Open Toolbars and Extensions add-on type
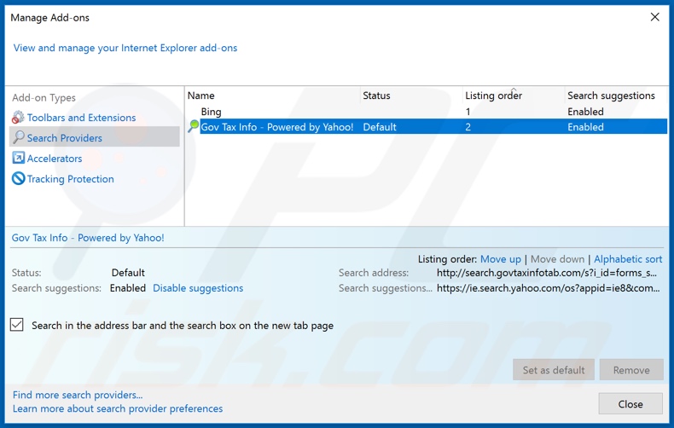Viewport: 674px width, 428px height. 81,118
